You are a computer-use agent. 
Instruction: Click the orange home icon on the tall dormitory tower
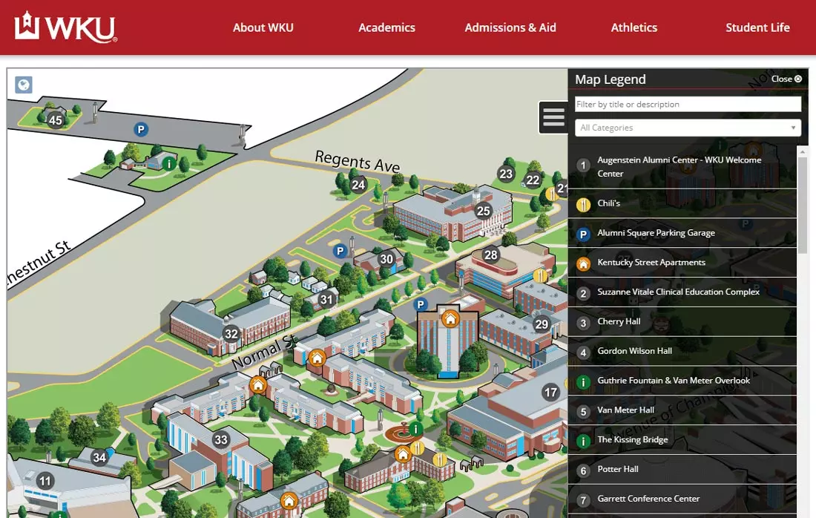point(450,317)
